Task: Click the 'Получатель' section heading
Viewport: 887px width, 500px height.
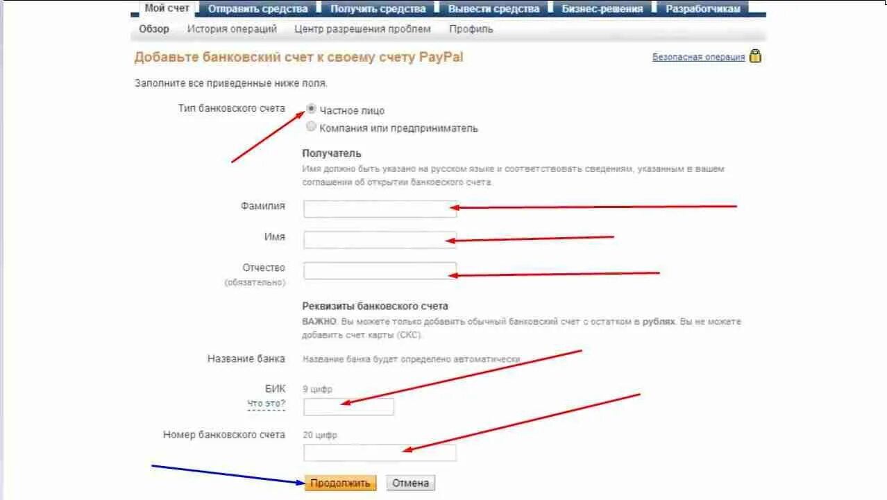Action: point(332,153)
